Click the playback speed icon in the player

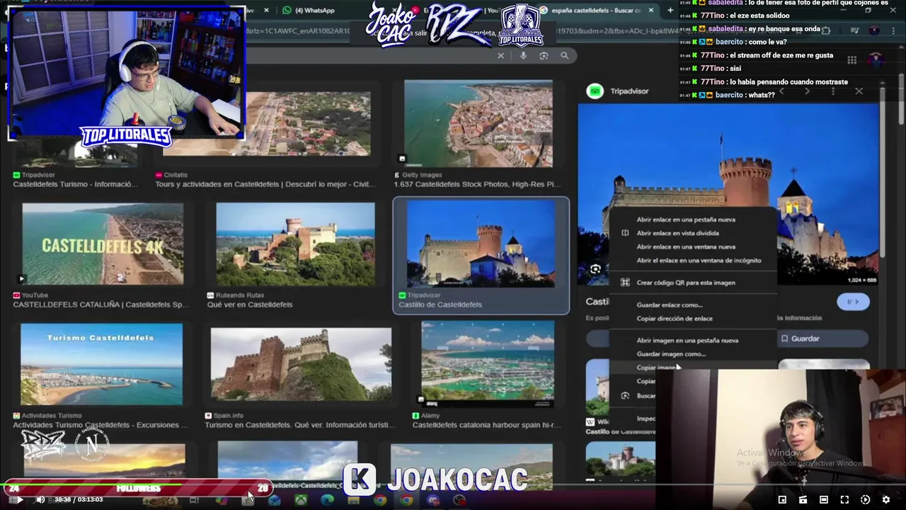(x=865, y=499)
